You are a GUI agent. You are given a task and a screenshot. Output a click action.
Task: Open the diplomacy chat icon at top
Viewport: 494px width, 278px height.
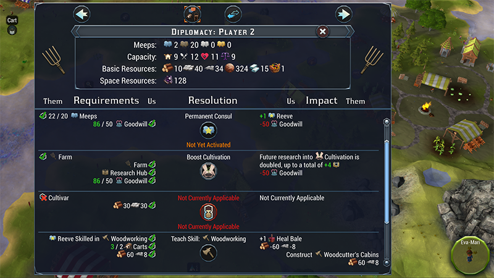[x=193, y=14]
